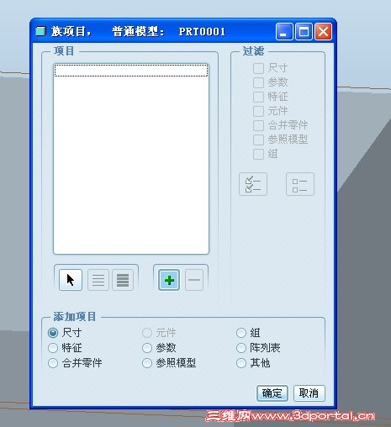Select the 阵列表 radio button
Screen dimensions: 391x427
(241, 348)
